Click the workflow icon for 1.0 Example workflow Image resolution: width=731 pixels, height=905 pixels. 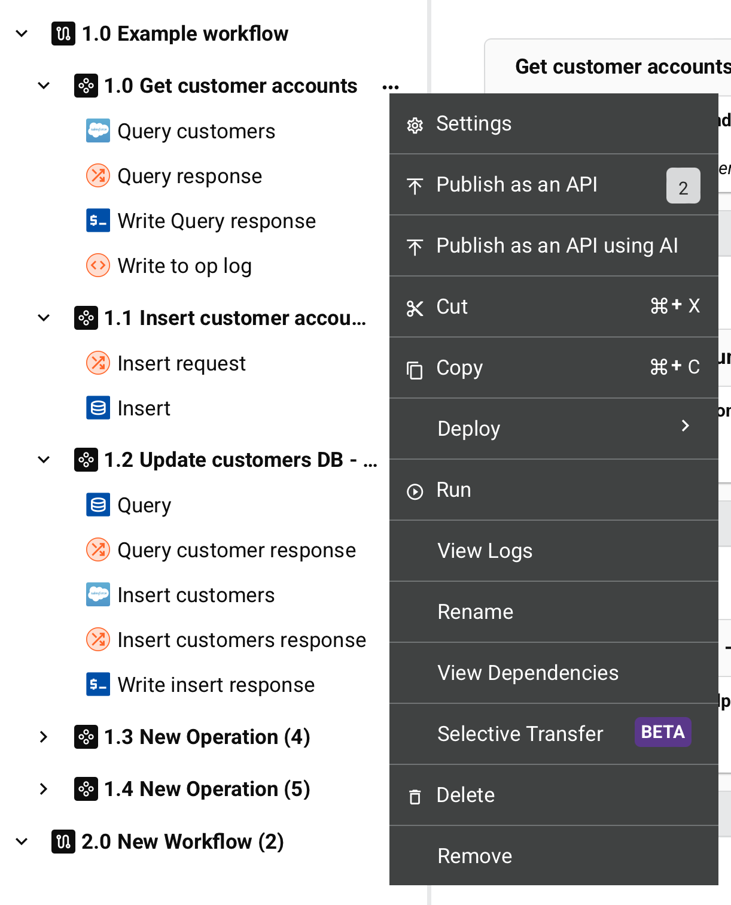[x=63, y=34]
